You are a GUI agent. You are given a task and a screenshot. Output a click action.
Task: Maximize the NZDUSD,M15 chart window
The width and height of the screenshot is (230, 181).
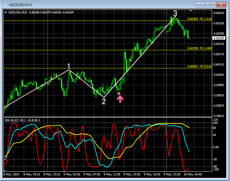coord(211,4)
